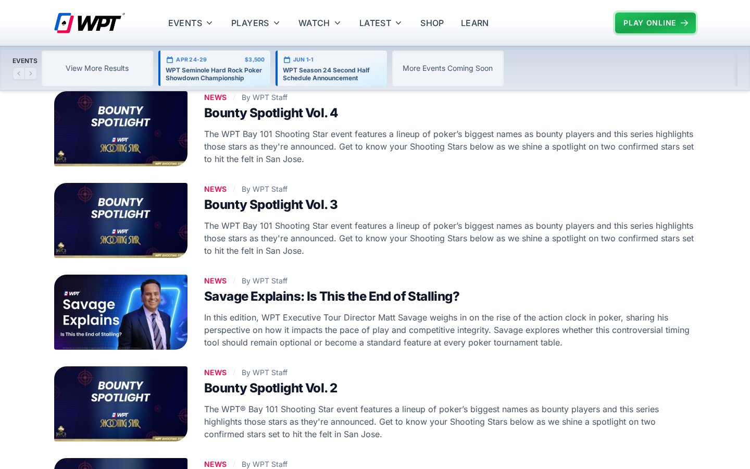This screenshot has height=469, width=750.
Task: Open Savage Explains: End of Stalling headline
Action: pos(332,297)
